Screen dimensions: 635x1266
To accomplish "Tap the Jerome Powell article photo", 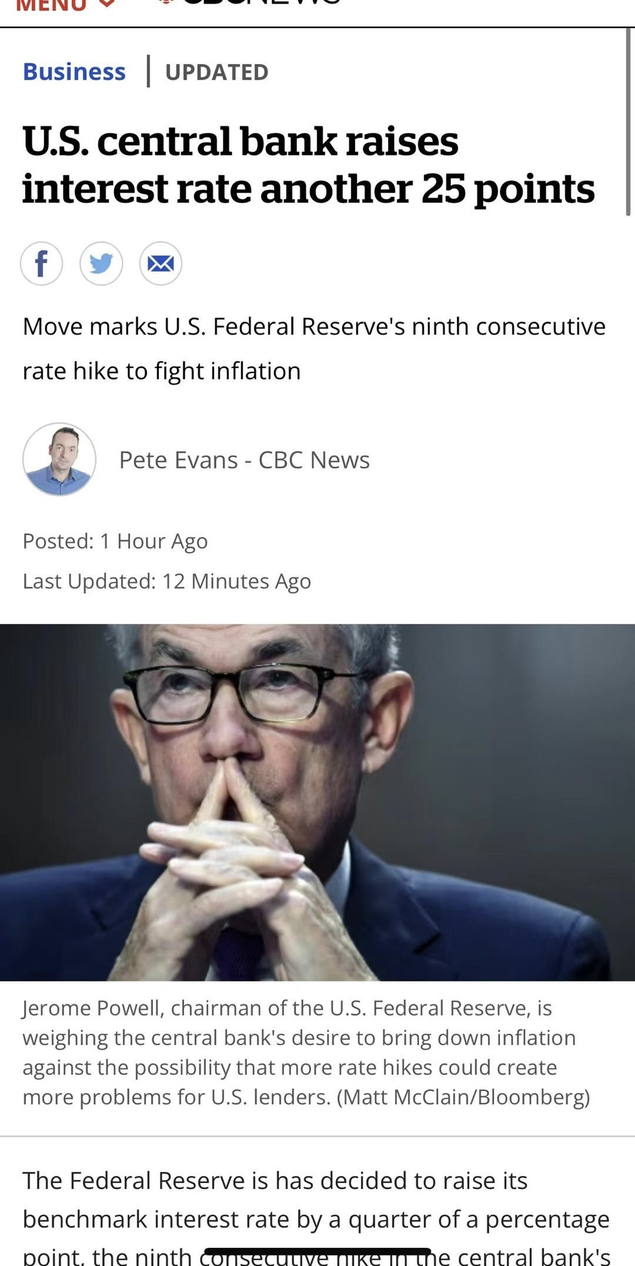I will [317, 802].
